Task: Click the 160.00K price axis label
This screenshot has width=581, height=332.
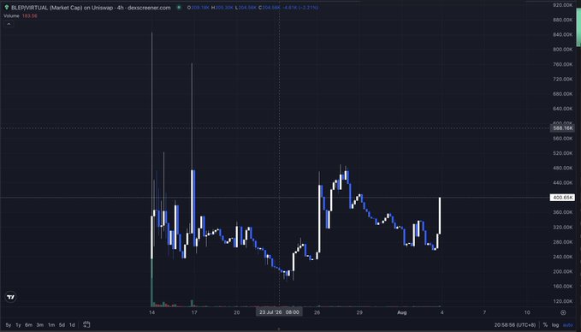Action: click(x=562, y=287)
